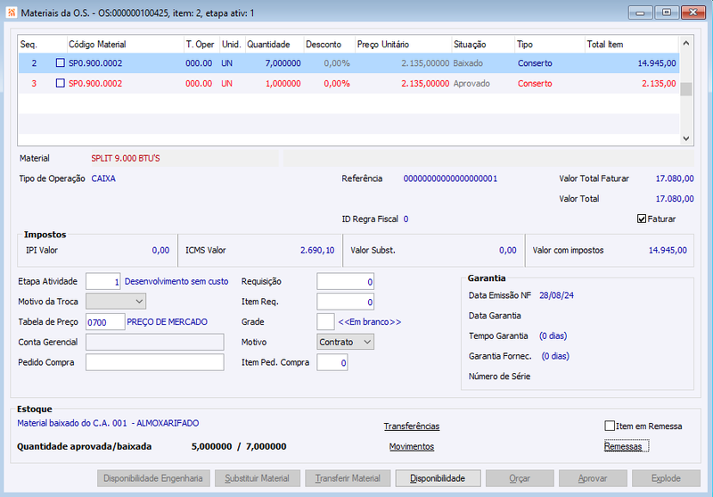This screenshot has width=713, height=497.
Task: Focus the Item Ped. Compra field
Action: tap(332, 362)
